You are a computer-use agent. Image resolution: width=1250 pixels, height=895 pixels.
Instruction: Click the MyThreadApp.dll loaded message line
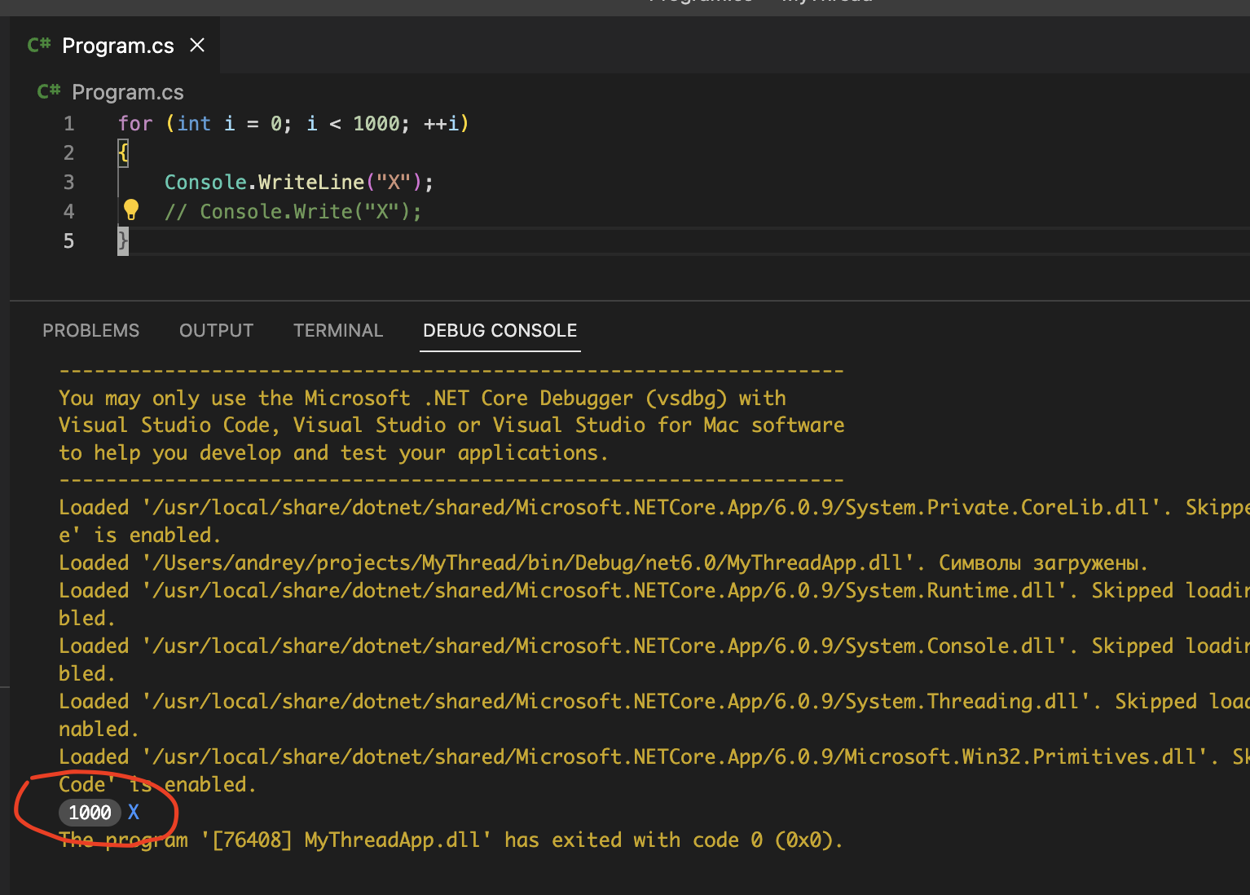(x=603, y=562)
